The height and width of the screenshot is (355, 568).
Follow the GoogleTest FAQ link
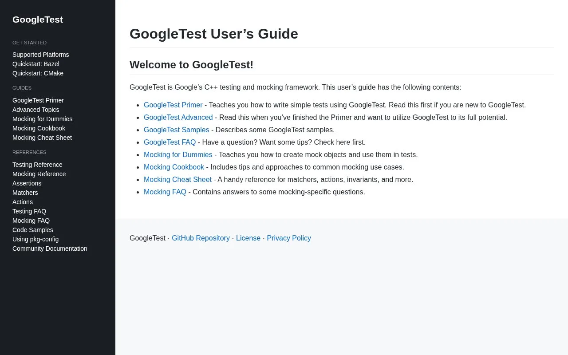tap(170, 142)
